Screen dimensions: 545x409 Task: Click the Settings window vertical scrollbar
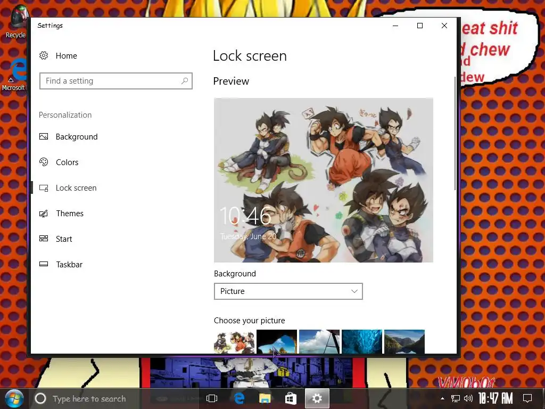455,133
